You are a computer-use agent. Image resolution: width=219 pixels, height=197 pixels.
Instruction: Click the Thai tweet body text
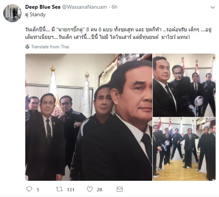pos(118,34)
